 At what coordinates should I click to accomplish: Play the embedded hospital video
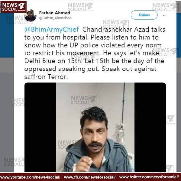(95, 127)
